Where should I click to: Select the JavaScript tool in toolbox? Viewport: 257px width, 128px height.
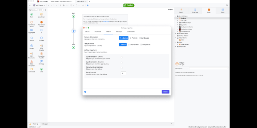[41, 15]
